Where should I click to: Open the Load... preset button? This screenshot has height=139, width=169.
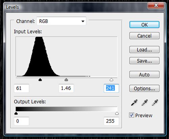[144, 50]
